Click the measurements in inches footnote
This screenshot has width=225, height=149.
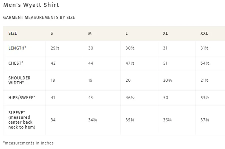tap(28, 143)
